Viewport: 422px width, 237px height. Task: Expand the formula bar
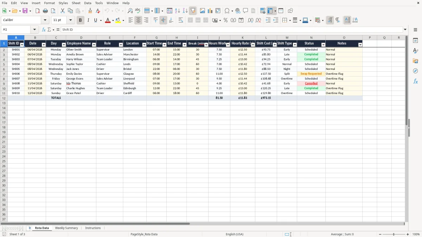pyautogui.click(x=405, y=30)
